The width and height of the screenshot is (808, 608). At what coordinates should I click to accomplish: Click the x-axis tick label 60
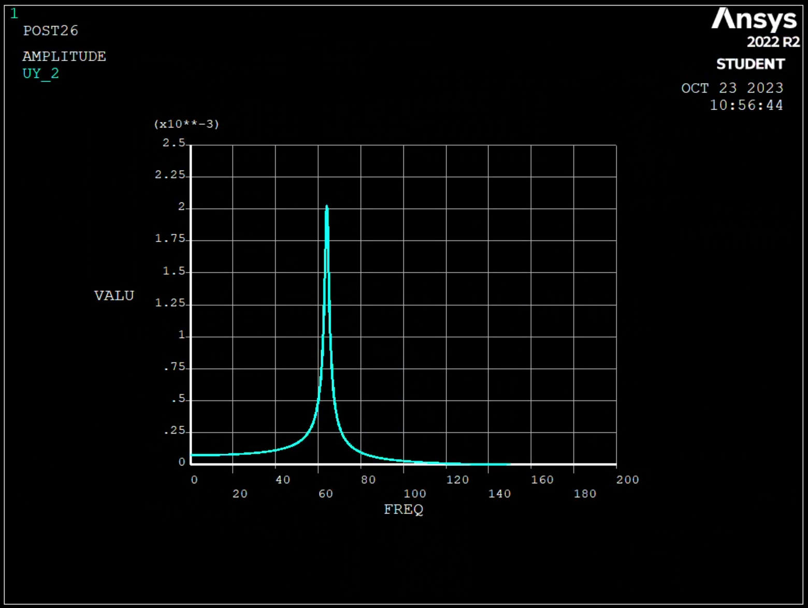pos(326,494)
